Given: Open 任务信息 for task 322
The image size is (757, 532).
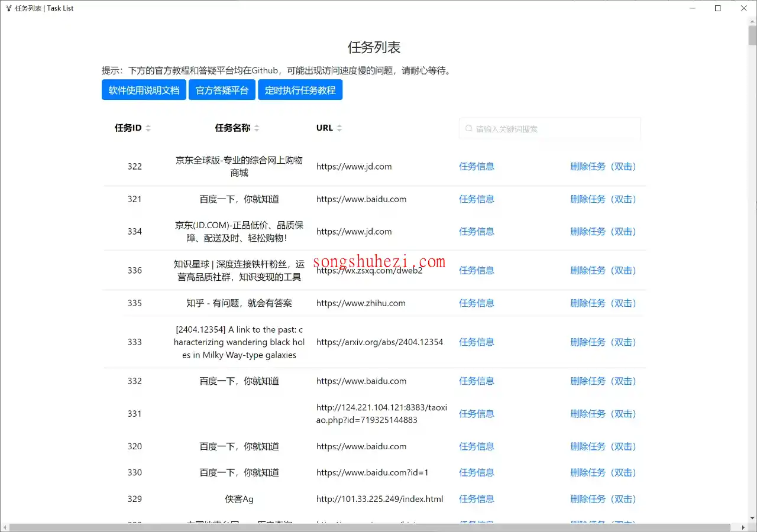Looking at the screenshot, I should (x=477, y=167).
